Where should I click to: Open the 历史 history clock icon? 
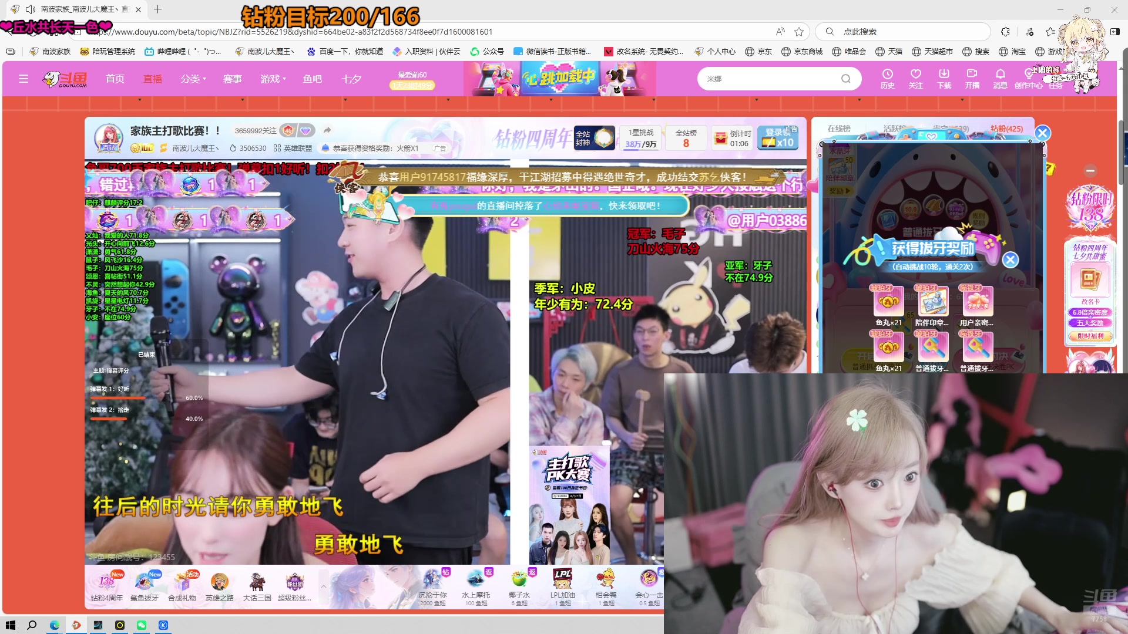pos(887,79)
